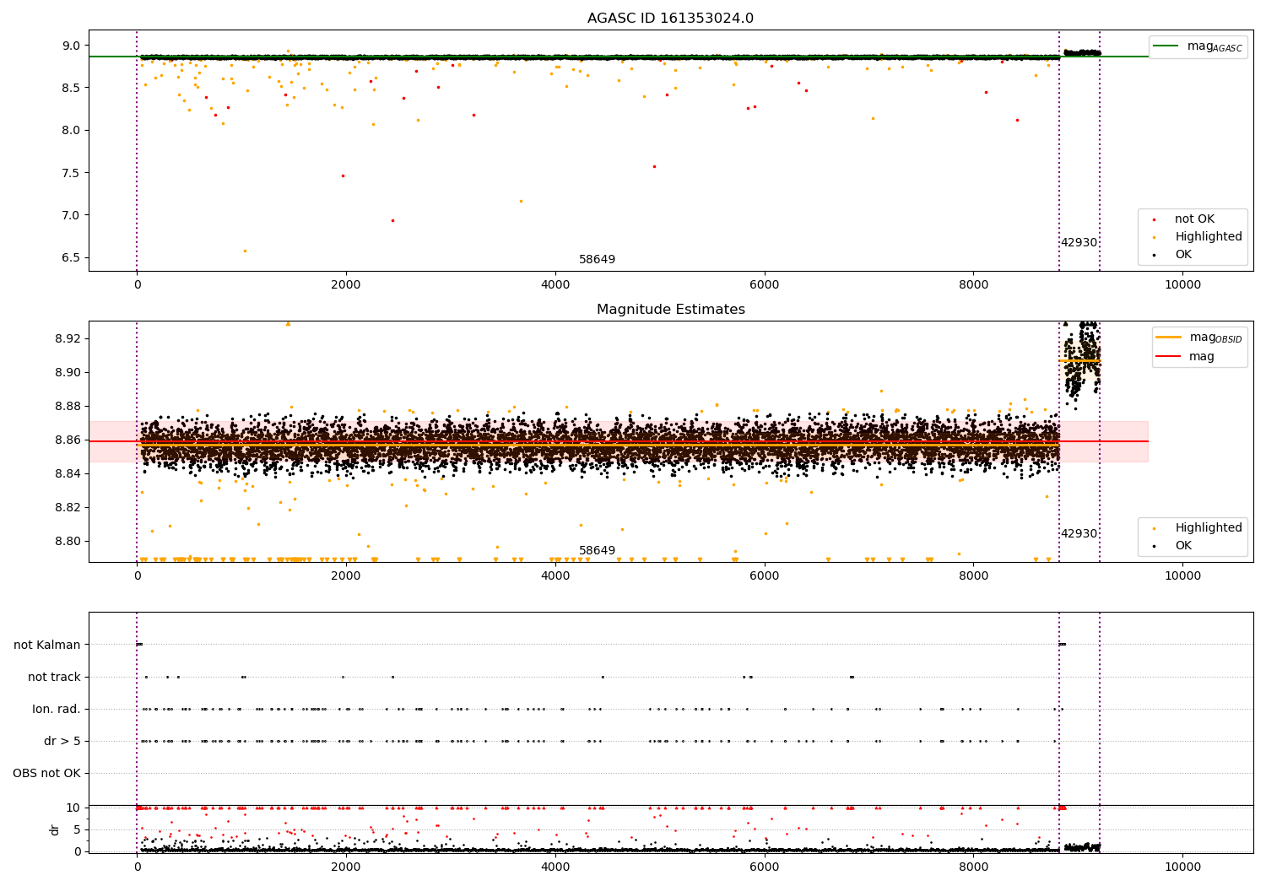This screenshot has height=886, width=1266.
Task: Click the 'not track' y-axis label
Action: 54,677
